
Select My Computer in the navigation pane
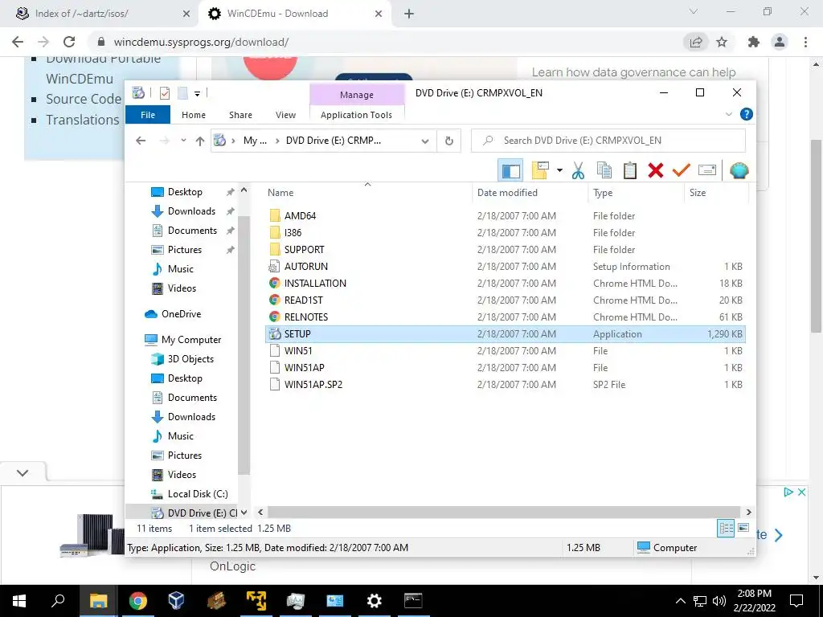click(191, 340)
